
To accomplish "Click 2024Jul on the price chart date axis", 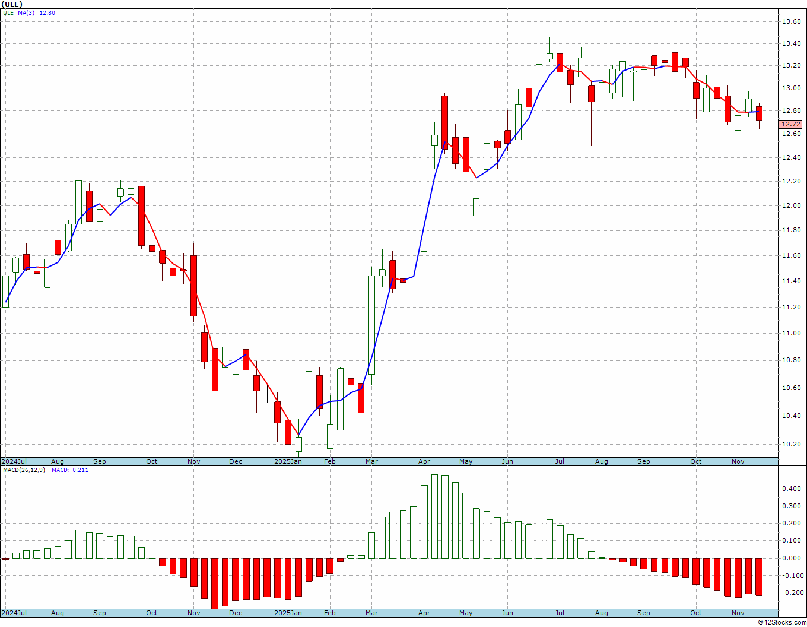I will (14, 461).
